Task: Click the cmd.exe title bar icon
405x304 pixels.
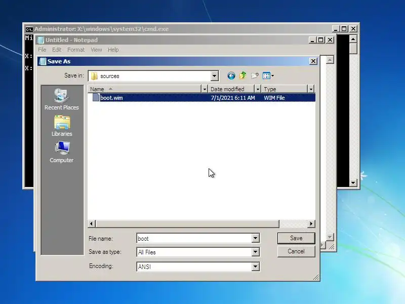Action: click(x=29, y=29)
